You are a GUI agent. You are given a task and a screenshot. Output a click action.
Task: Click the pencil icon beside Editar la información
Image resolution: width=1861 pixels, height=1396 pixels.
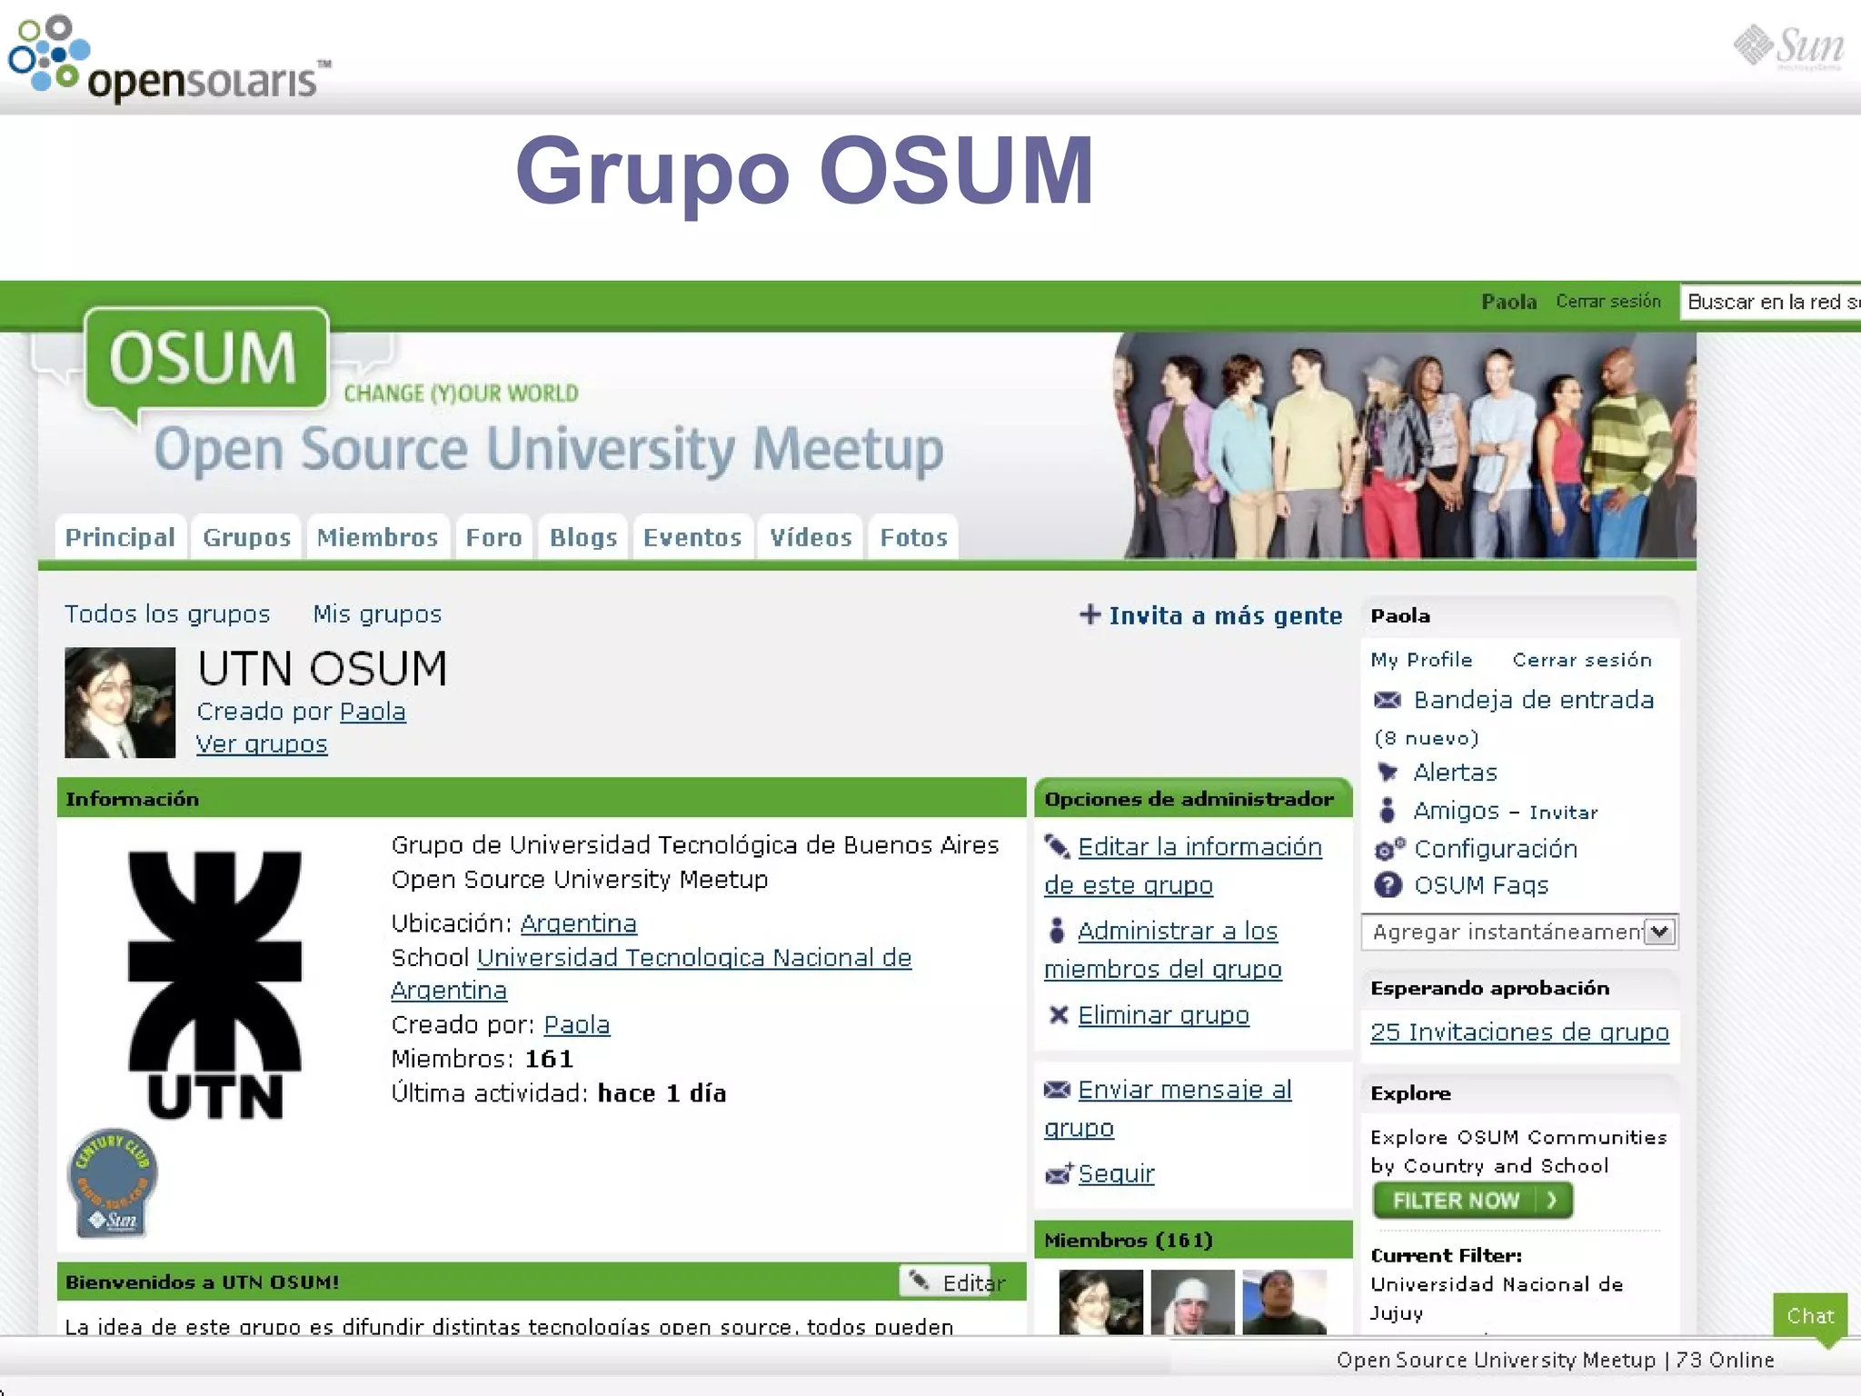(1057, 847)
